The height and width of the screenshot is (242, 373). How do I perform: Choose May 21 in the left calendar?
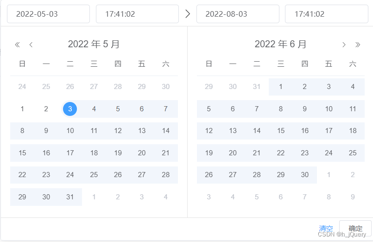click(x=166, y=153)
